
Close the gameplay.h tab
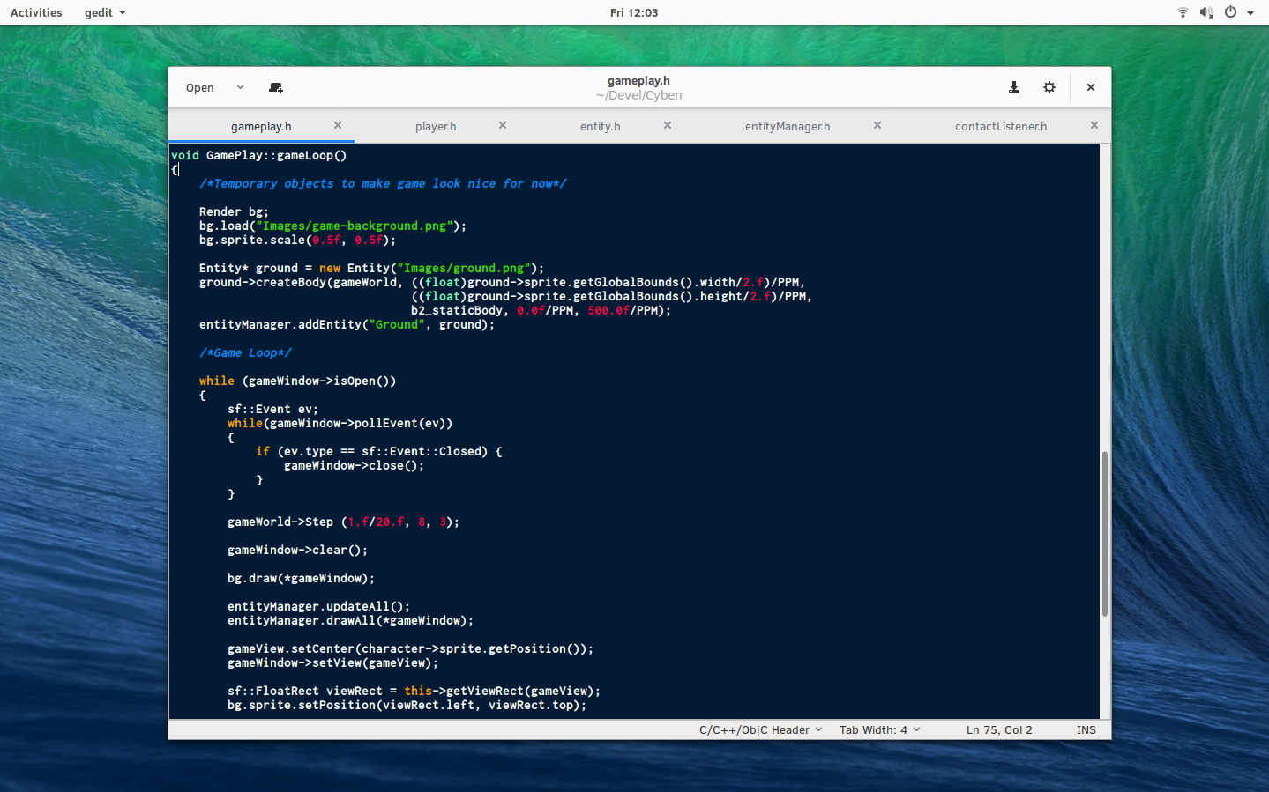tap(338, 126)
